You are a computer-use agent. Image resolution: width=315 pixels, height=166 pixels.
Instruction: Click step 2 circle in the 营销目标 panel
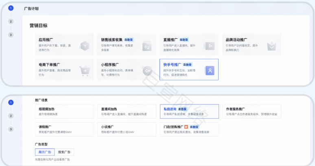(11, 21)
